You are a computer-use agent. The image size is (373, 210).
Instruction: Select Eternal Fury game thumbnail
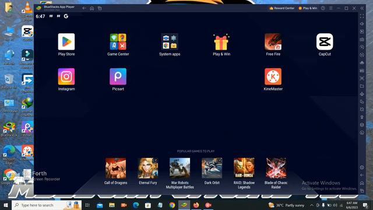147,168
